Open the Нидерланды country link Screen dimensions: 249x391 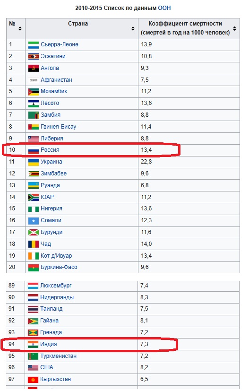point(57,297)
